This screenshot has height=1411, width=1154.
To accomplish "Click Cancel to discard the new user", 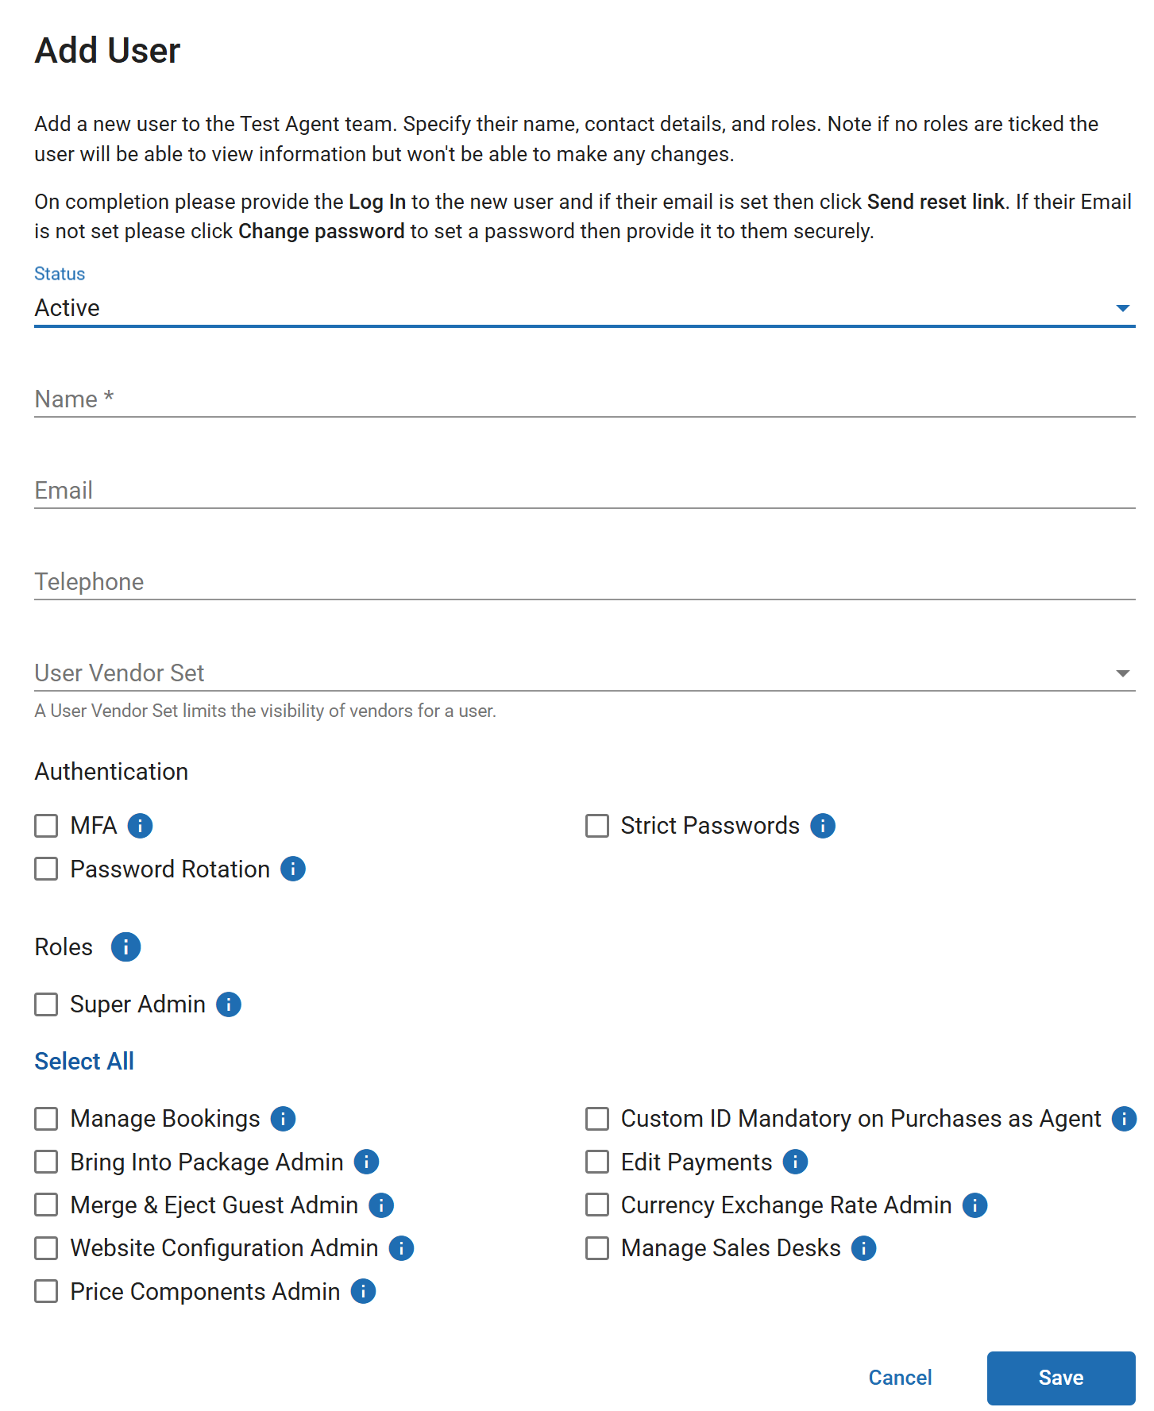I will coord(900,1378).
